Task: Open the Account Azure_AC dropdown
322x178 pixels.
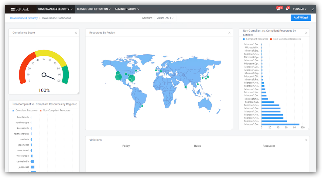Action: tap(166, 18)
